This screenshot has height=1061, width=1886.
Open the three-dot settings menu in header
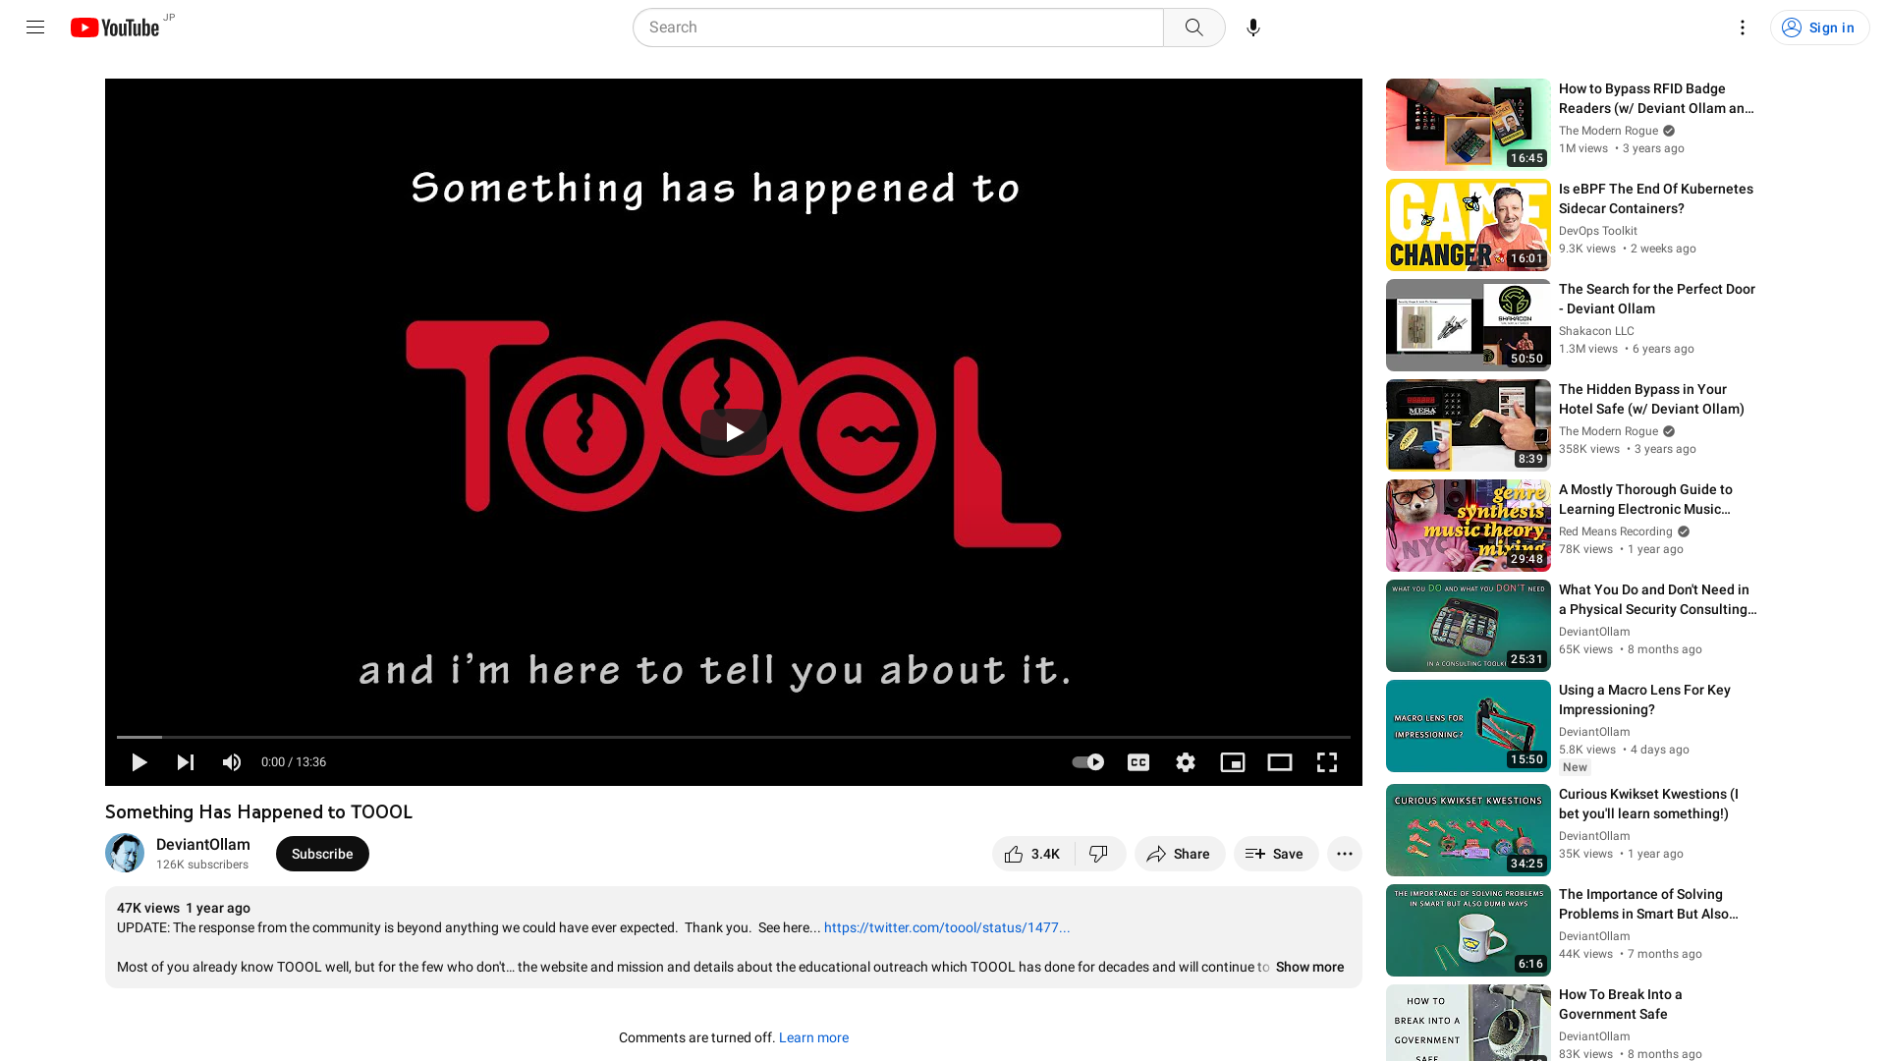[x=1743, y=28]
